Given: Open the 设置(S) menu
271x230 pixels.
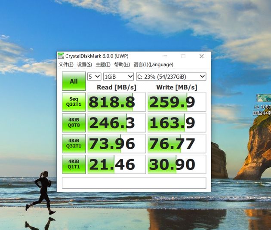Looking at the screenshot, I should [84, 64].
